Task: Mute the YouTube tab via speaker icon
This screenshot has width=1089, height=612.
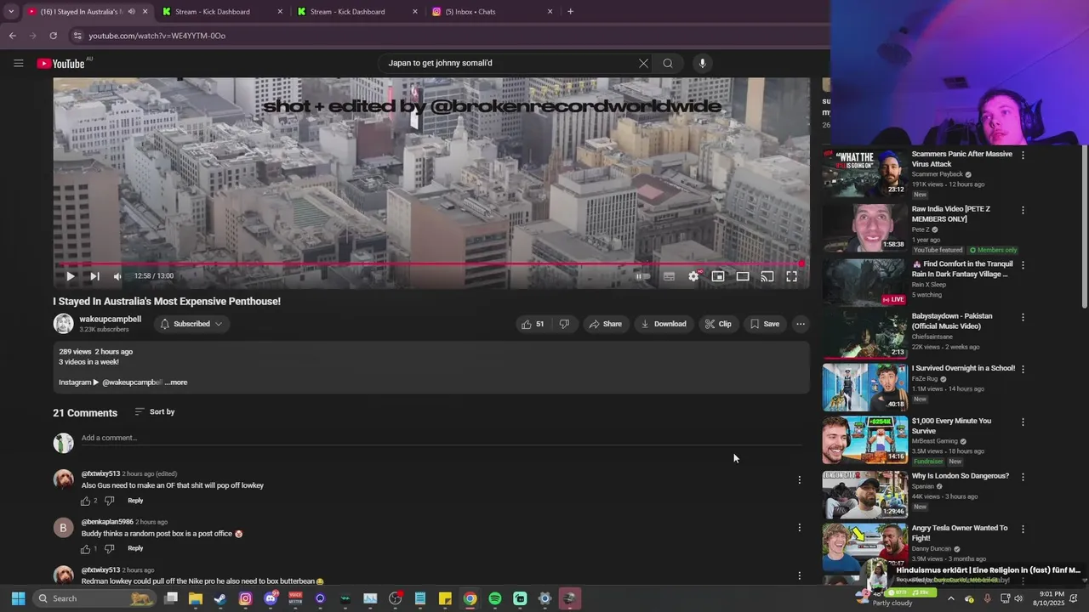Action: click(131, 12)
